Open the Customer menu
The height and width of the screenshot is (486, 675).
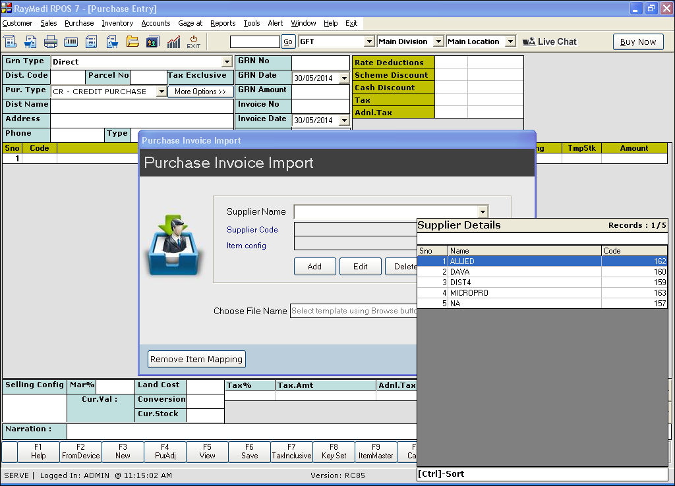pyautogui.click(x=17, y=23)
